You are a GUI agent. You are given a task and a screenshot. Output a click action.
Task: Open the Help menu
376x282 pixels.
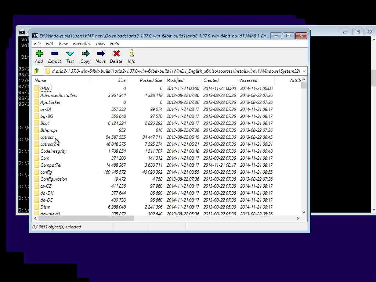coord(115,44)
